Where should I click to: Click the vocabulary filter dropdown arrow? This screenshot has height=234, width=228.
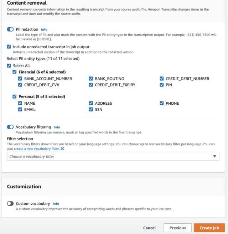coord(214,156)
